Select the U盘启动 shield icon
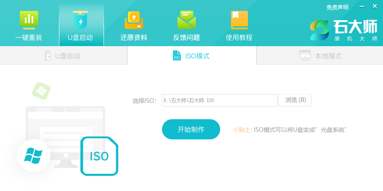 (80, 20)
